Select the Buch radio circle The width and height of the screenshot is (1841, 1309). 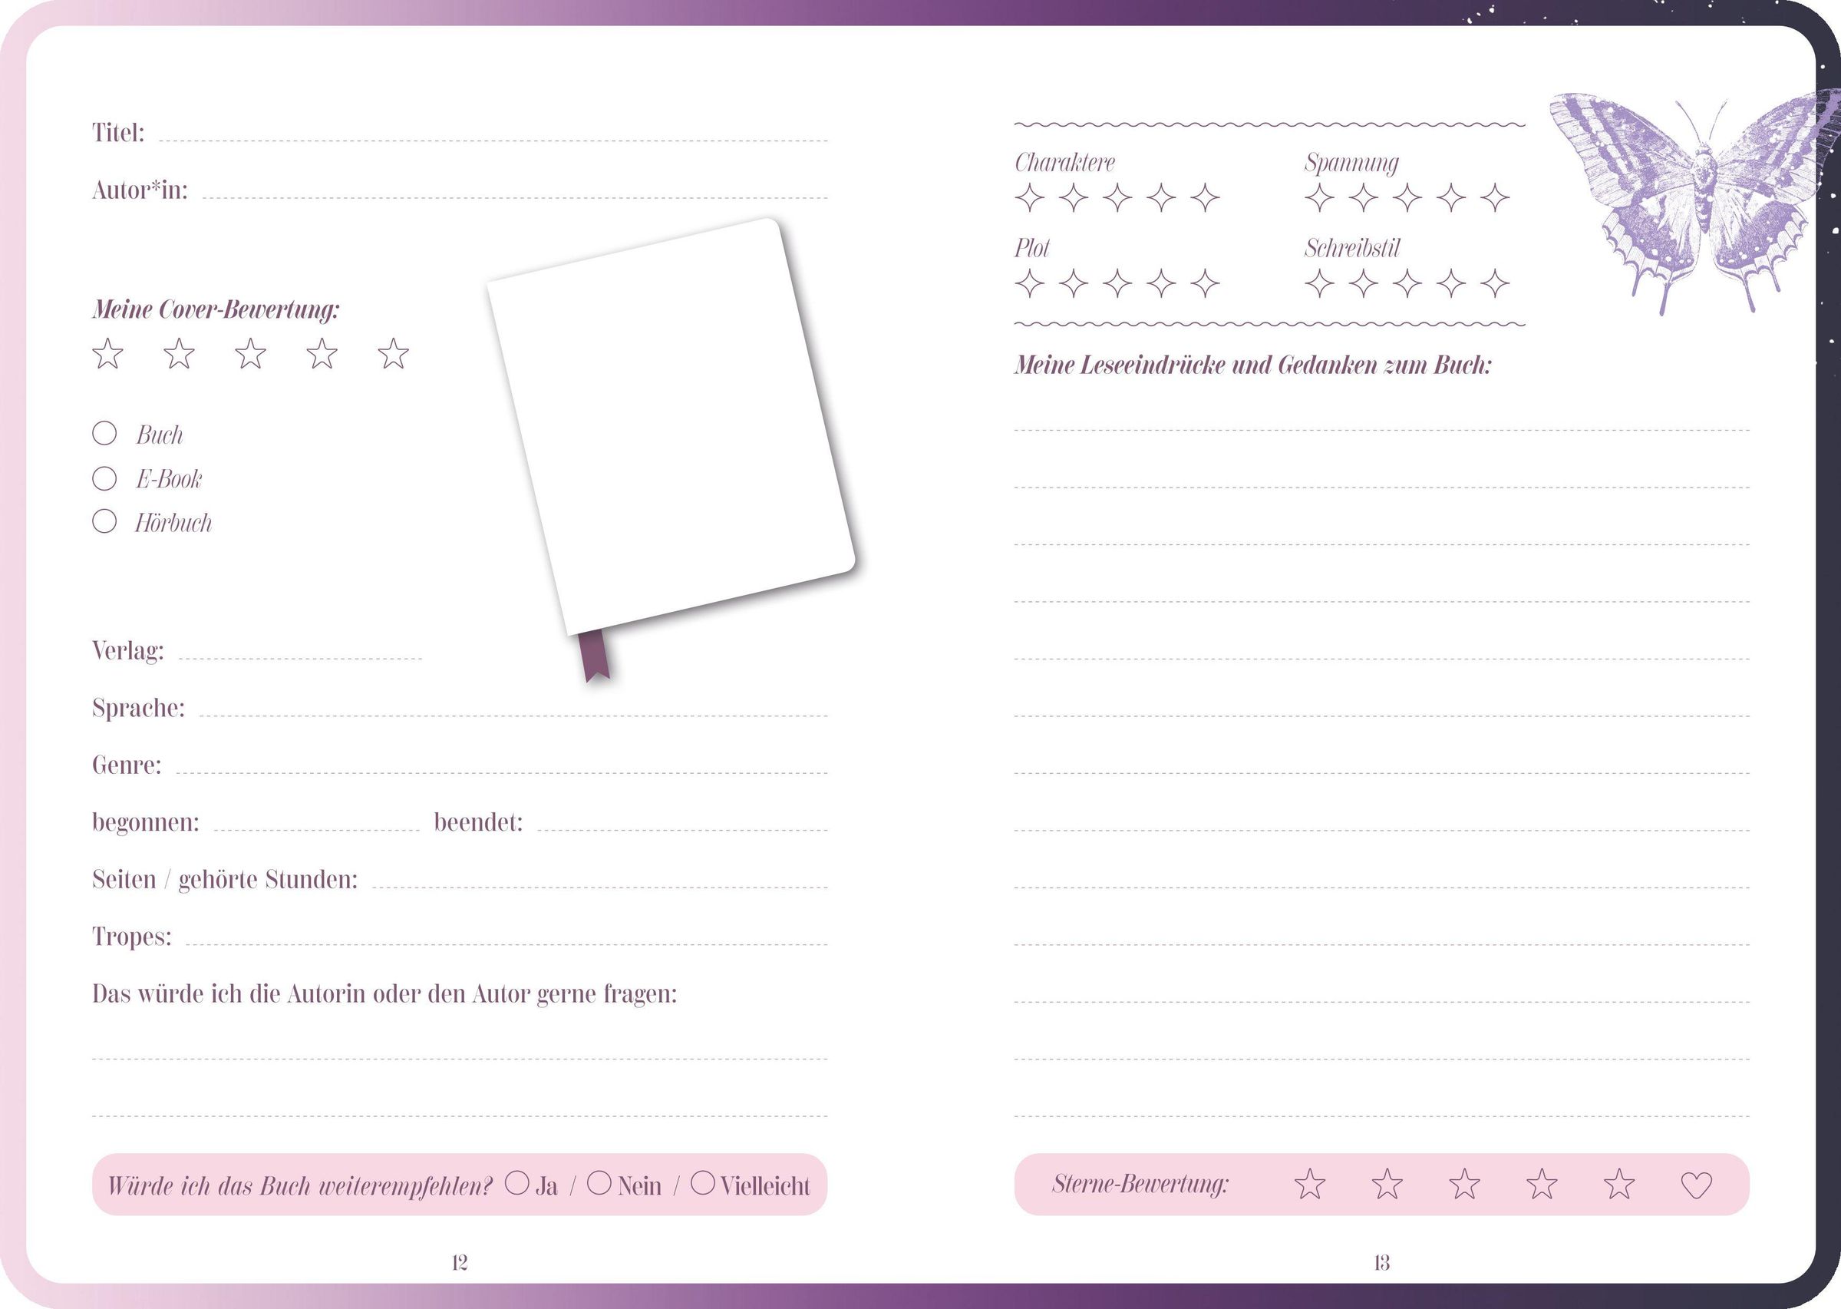[x=104, y=433]
